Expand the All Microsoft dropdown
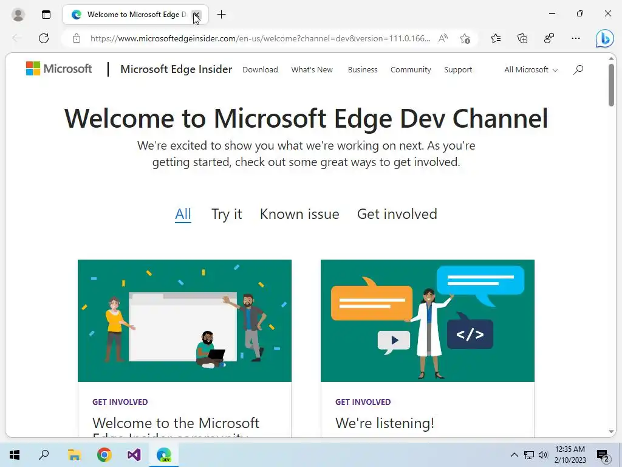The width and height of the screenshot is (622, 467). (531, 70)
